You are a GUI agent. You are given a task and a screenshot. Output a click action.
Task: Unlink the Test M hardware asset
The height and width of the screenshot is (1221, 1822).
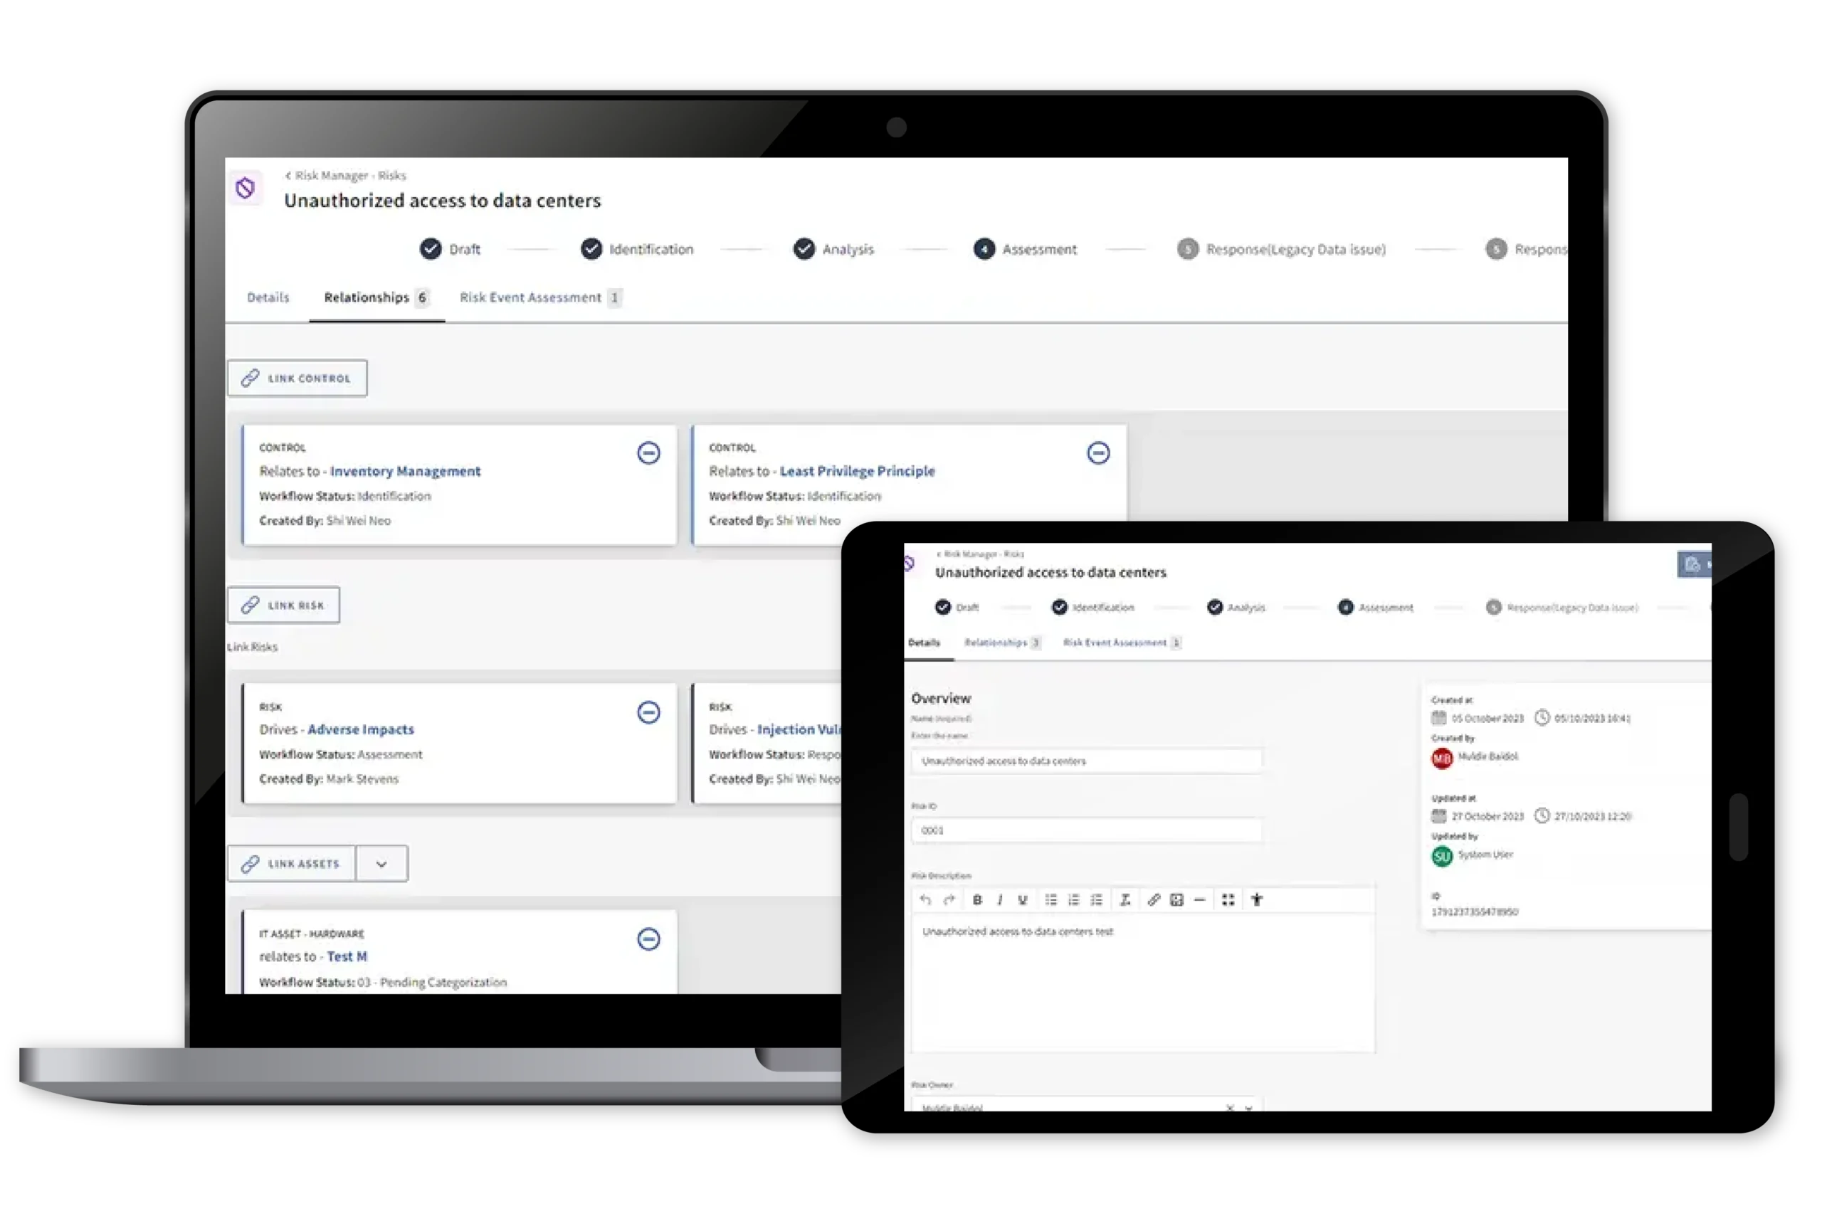click(x=648, y=939)
